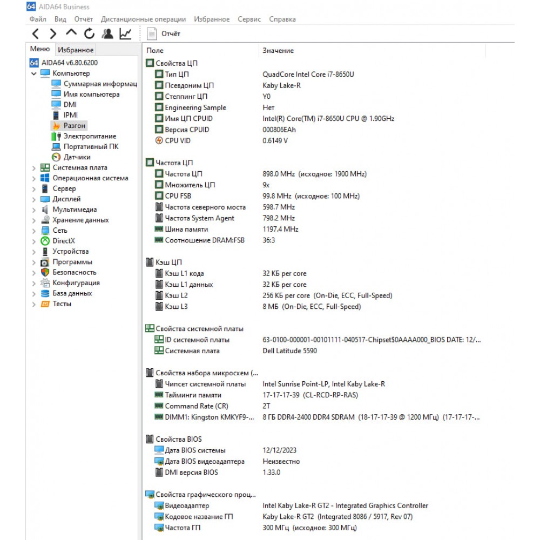
Task: Open the Сервис menu
Action: pyautogui.click(x=249, y=19)
